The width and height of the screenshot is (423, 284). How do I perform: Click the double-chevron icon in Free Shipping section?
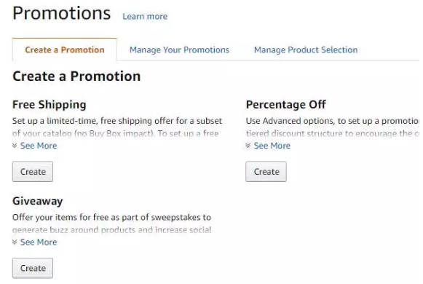point(15,146)
